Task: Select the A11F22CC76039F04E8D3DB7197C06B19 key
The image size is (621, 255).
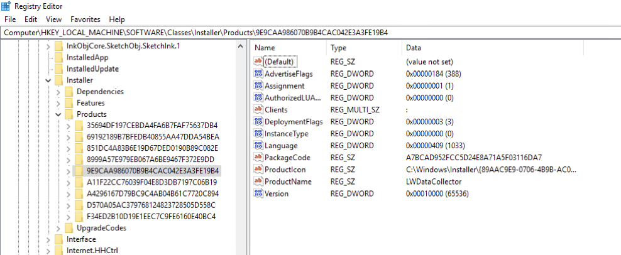Action: pos(152,183)
